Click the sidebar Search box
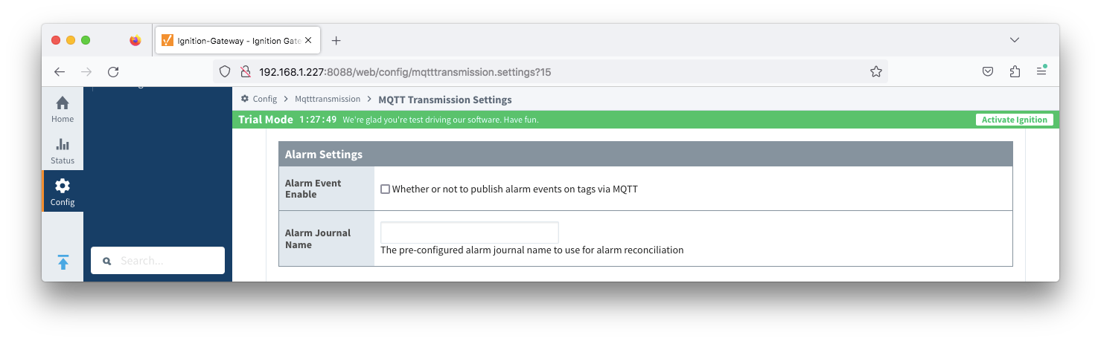The width and height of the screenshot is (1101, 341). (158, 261)
